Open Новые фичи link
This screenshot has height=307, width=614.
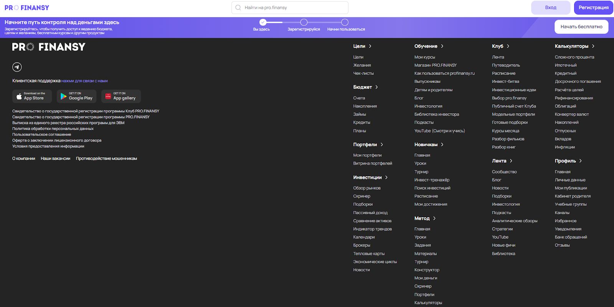[x=503, y=245]
